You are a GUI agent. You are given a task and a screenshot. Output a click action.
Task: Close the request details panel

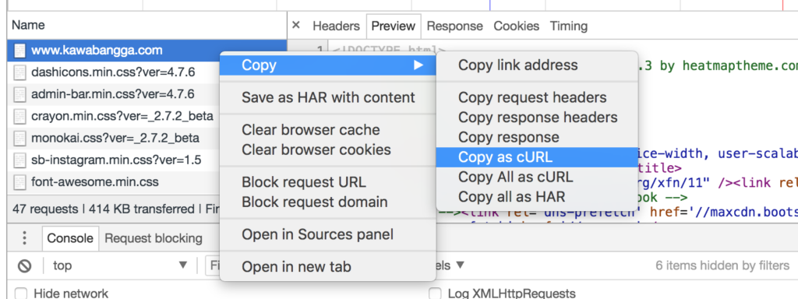click(296, 26)
